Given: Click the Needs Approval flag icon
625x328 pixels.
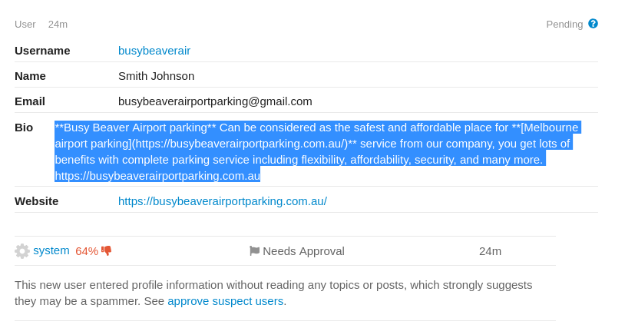Looking at the screenshot, I should pyautogui.click(x=254, y=250).
